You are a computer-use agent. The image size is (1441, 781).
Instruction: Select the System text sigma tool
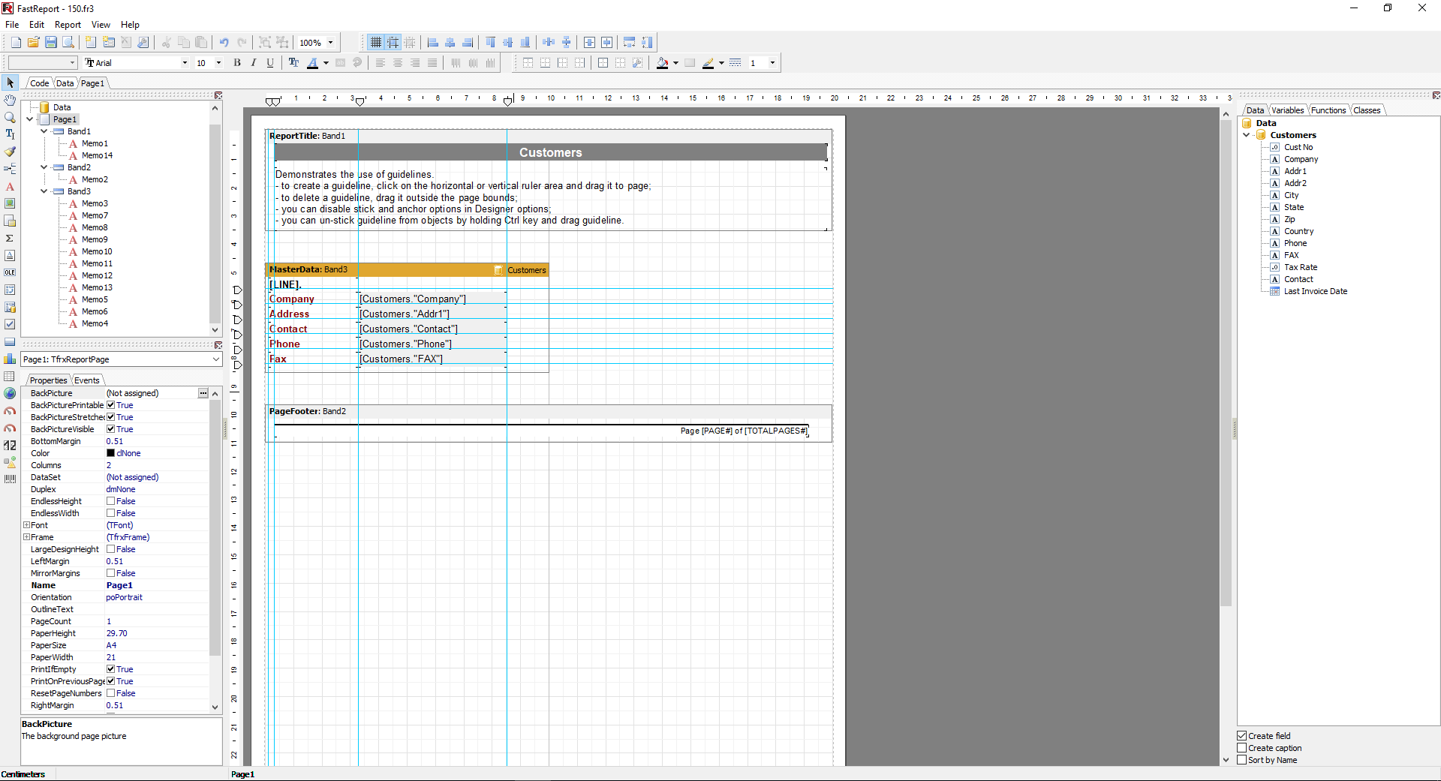tap(10, 238)
